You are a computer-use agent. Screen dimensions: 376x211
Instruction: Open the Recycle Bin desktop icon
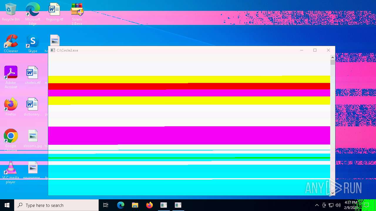11,12
